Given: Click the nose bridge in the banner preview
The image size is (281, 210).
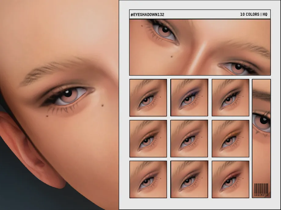Looking at the screenshot, I should (199, 55).
